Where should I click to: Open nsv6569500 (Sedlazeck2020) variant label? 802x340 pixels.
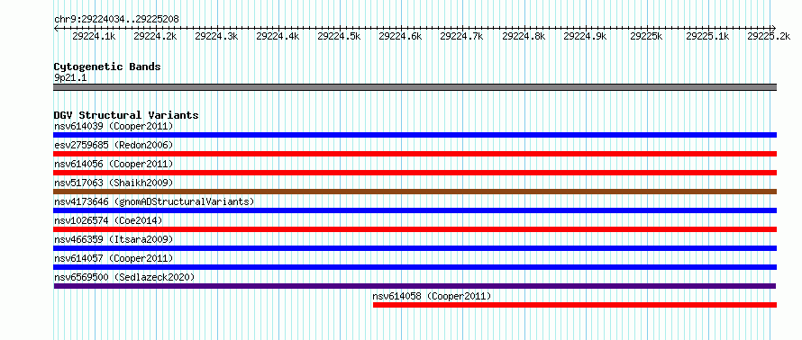[x=124, y=277]
